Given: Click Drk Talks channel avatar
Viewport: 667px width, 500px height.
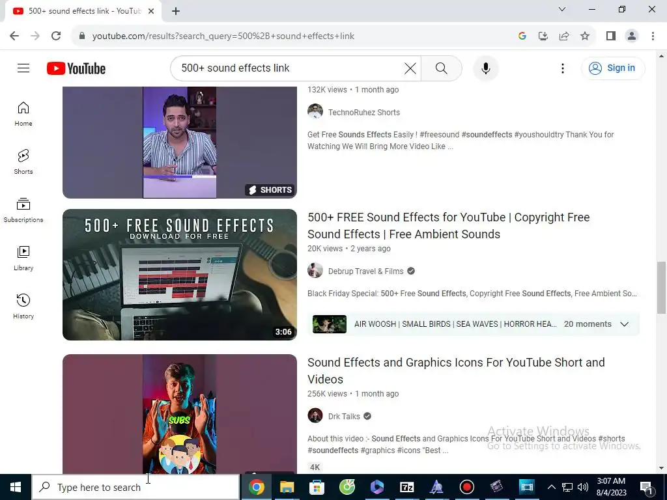Looking at the screenshot, I should click(x=315, y=415).
